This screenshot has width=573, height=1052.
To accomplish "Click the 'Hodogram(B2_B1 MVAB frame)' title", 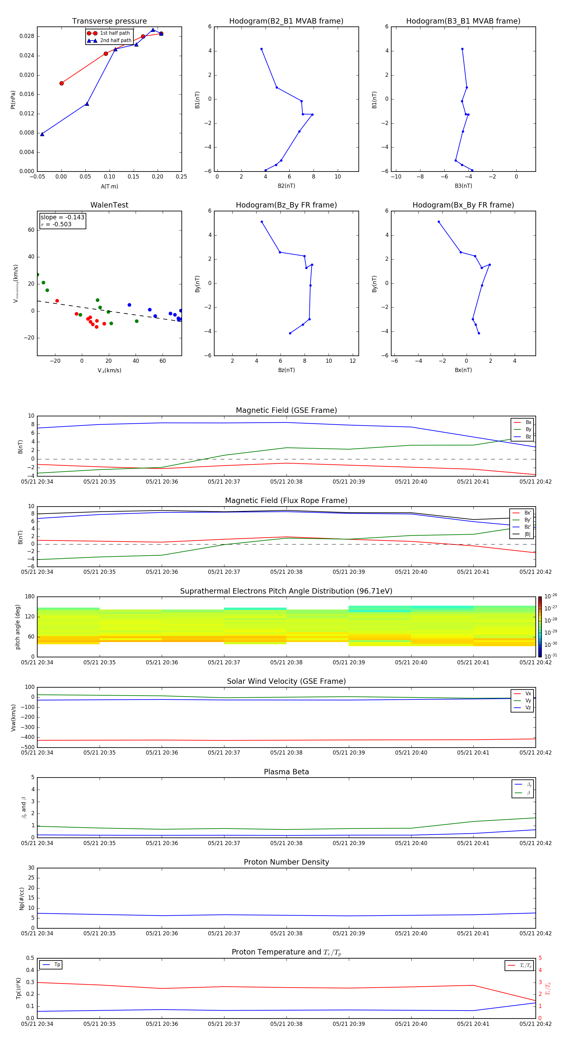I will coord(286,21).
